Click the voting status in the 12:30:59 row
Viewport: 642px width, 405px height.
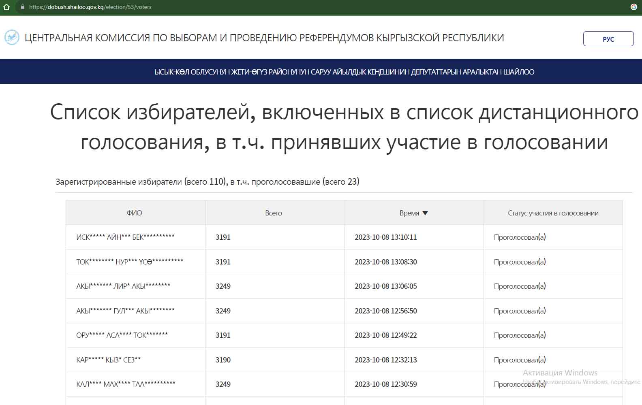(x=520, y=384)
